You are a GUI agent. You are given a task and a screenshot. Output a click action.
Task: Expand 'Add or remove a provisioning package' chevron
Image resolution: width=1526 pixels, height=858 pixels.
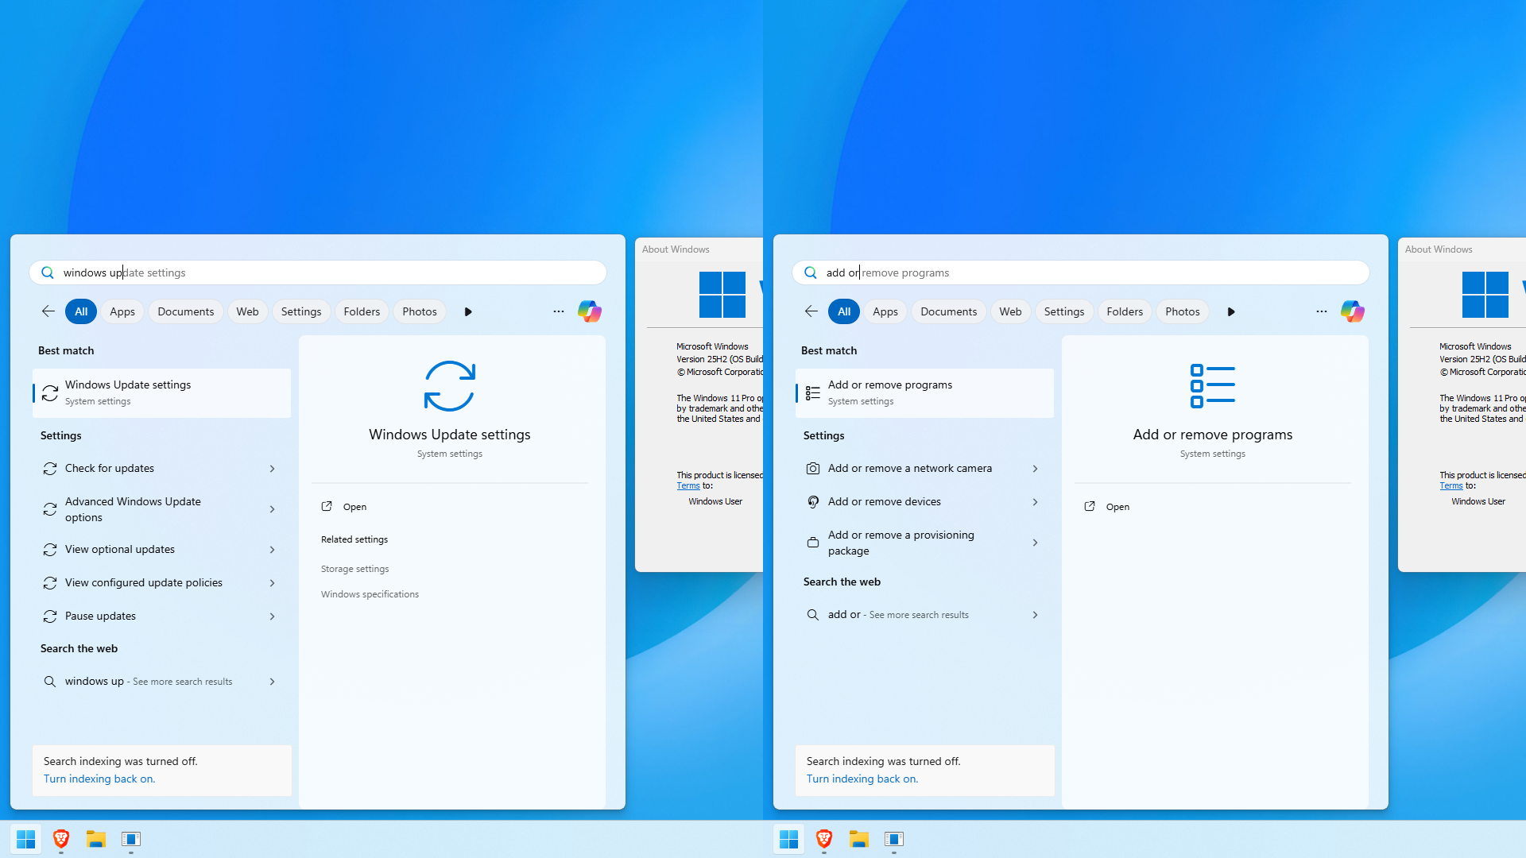pyautogui.click(x=1035, y=543)
